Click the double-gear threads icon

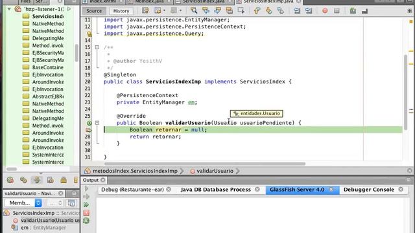pos(23,180)
